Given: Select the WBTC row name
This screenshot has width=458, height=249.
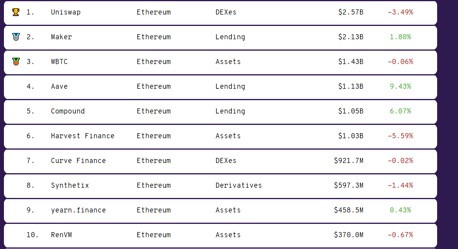Looking at the screenshot, I should pos(59,61).
